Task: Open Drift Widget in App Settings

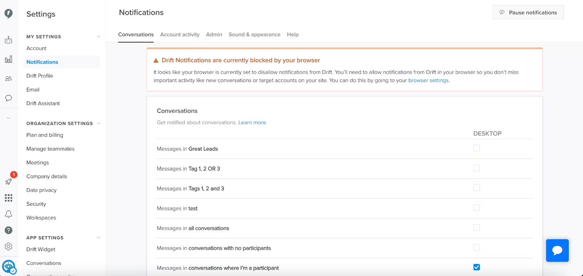Action: tap(41, 249)
